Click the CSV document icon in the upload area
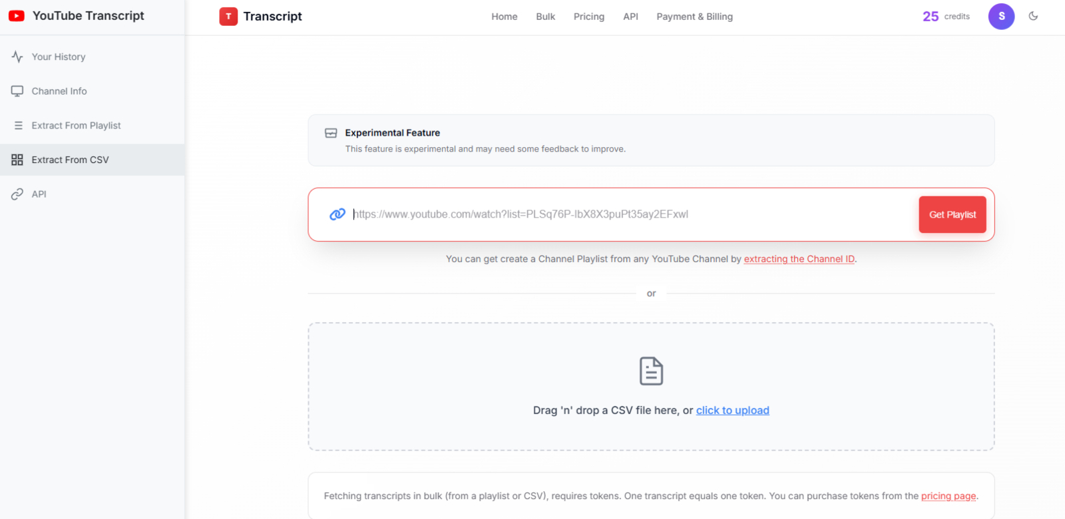Image resolution: width=1065 pixels, height=519 pixels. tap(650, 371)
